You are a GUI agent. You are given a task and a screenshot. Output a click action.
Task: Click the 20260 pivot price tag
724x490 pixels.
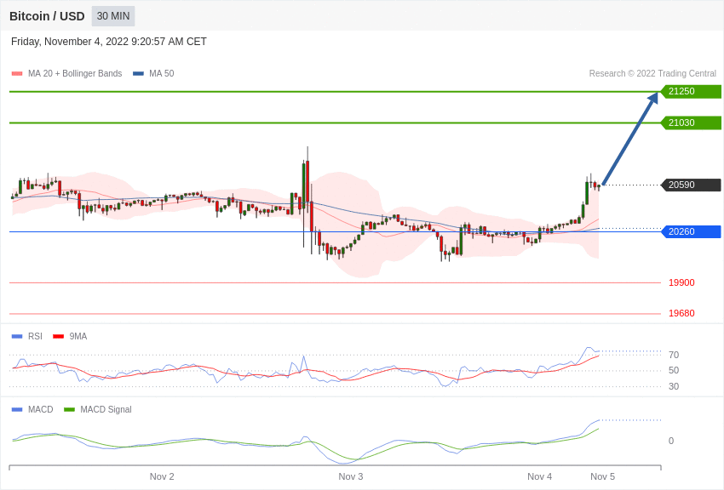click(x=692, y=231)
